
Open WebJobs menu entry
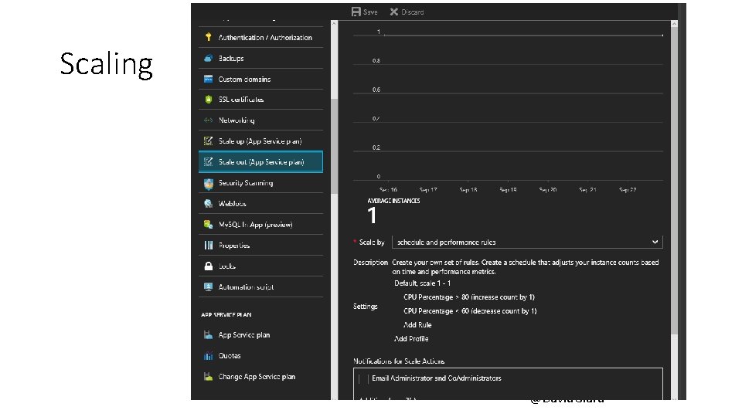point(260,203)
